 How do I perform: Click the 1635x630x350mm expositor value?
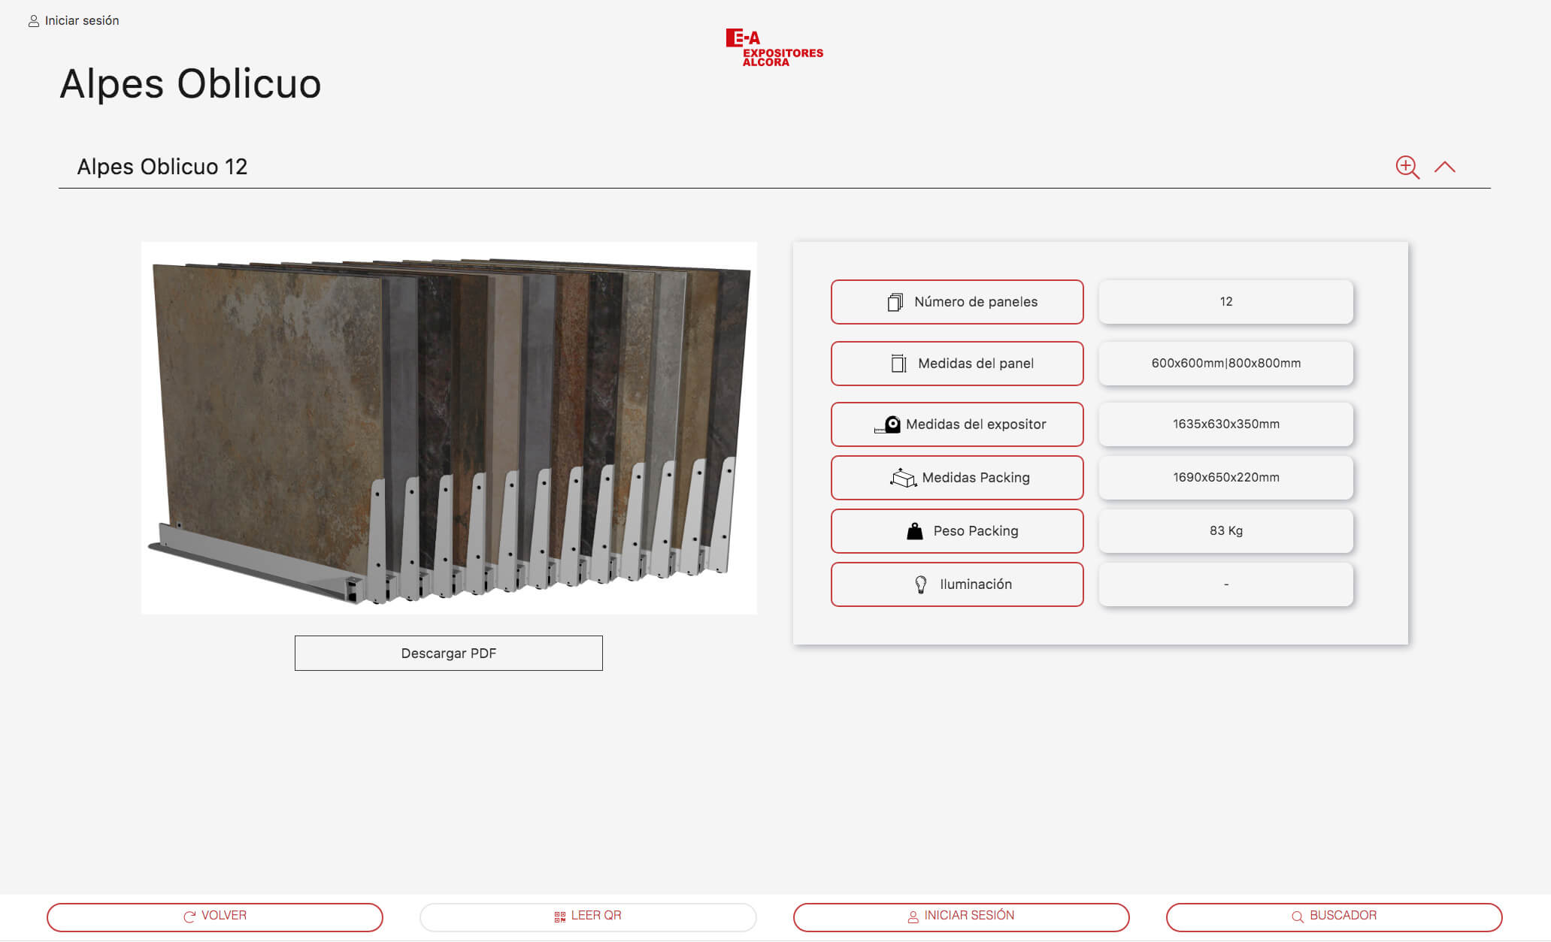click(1225, 424)
